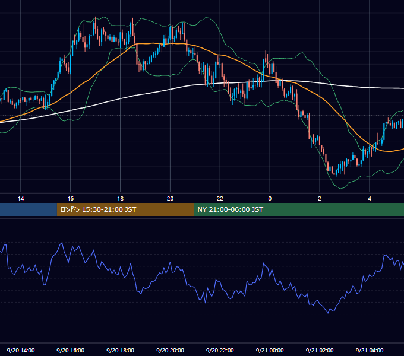404x356 pixels.
Task: Click the 18 label on the price time axis
Action: (121, 199)
